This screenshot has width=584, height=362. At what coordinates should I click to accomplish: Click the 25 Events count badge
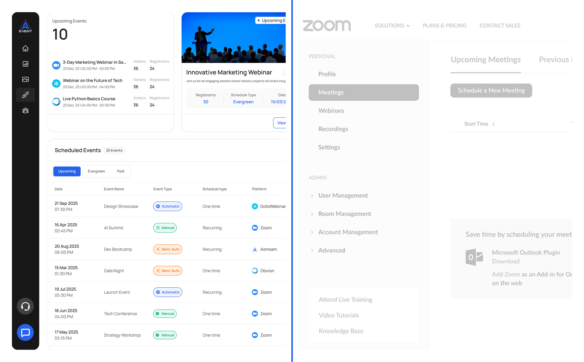(114, 150)
